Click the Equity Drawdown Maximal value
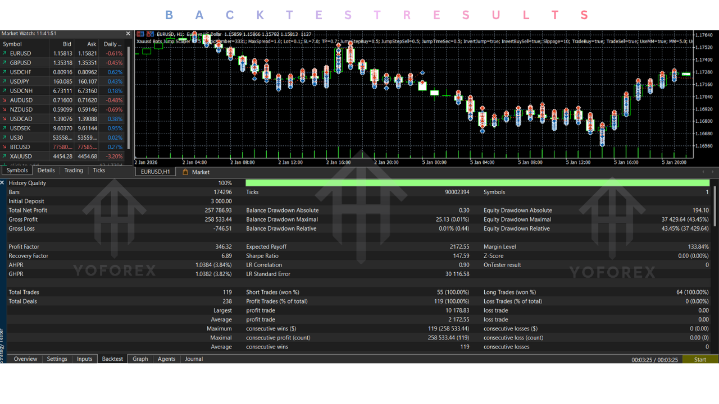The width and height of the screenshot is (719, 404). point(685,219)
